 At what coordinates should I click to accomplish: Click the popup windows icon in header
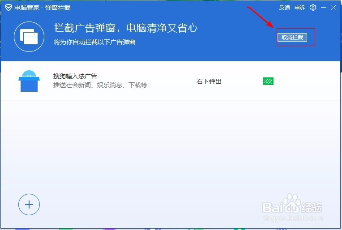(29, 37)
